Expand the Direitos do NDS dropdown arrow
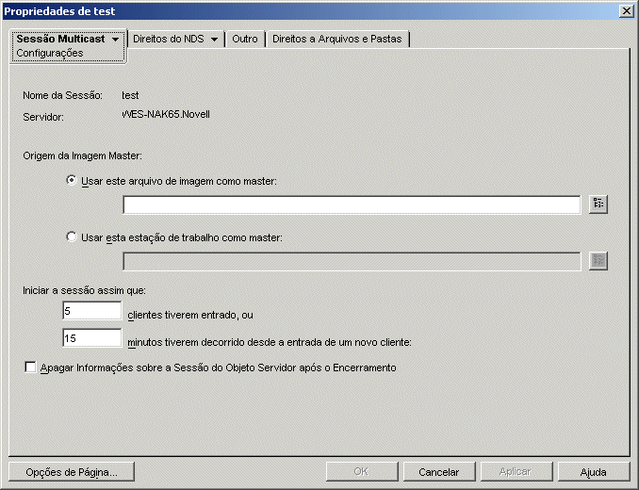 point(214,40)
